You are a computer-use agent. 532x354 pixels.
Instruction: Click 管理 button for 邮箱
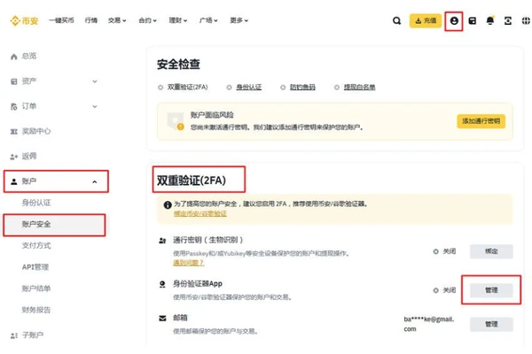click(x=491, y=324)
